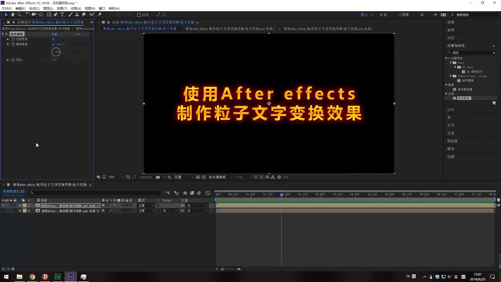
Task: Select the Eraser tool
Action: [83, 14]
